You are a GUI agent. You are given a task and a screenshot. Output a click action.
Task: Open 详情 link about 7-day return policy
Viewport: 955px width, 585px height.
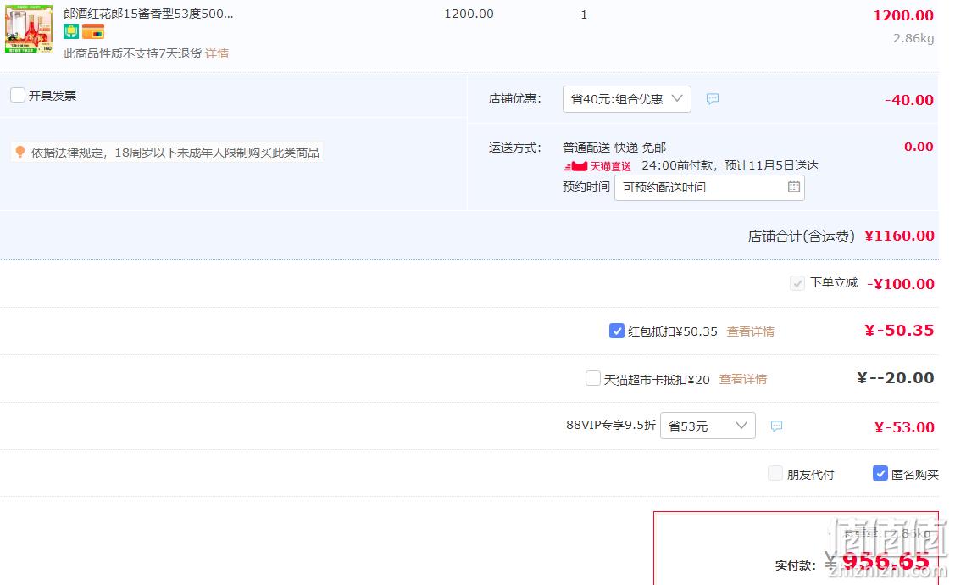click(217, 53)
